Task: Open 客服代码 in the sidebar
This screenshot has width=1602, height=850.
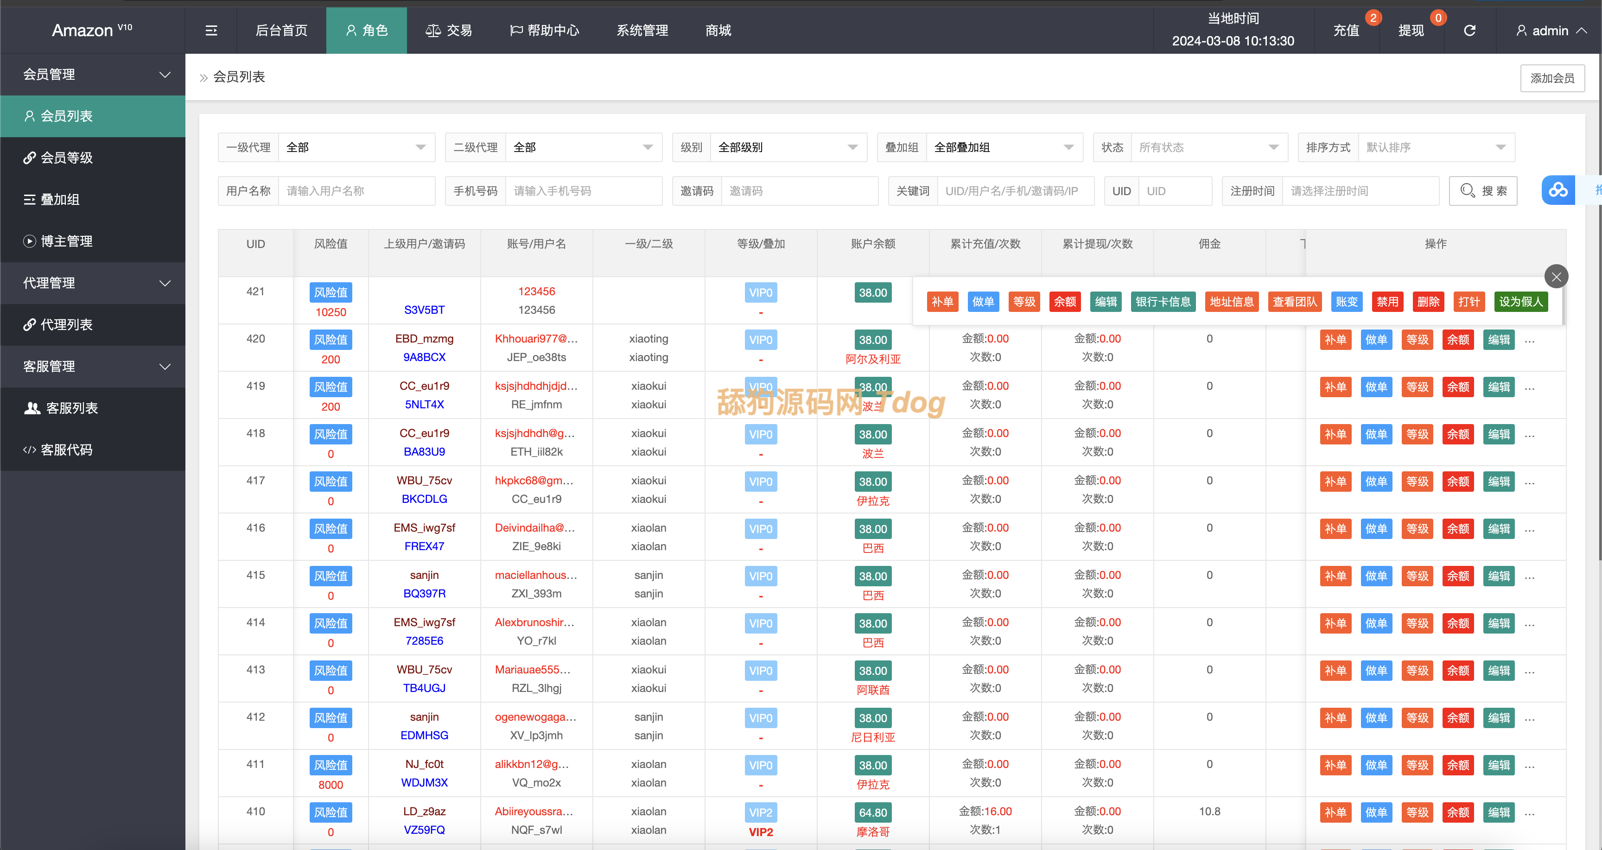Action: tap(66, 450)
